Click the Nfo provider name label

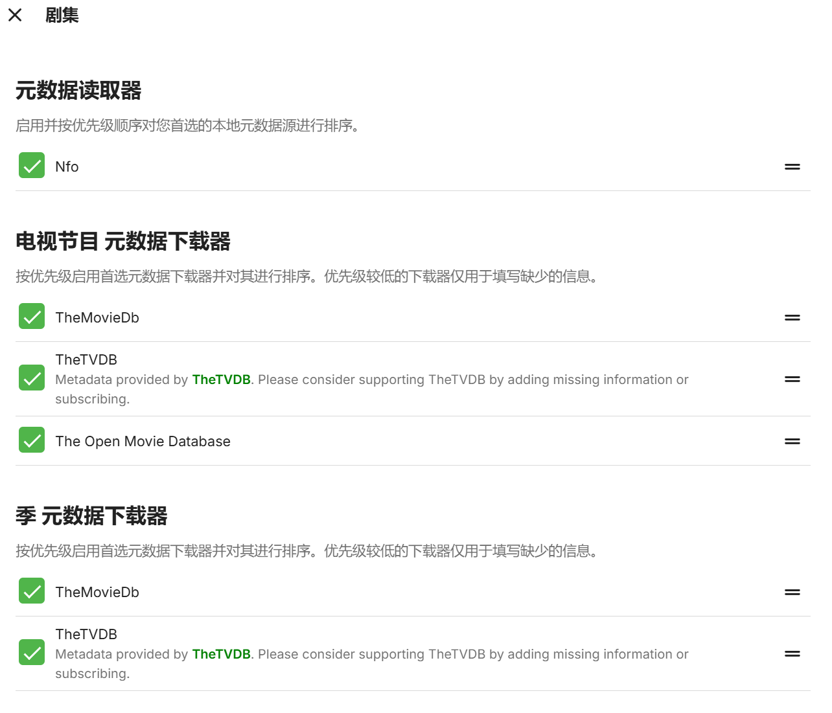point(67,166)
